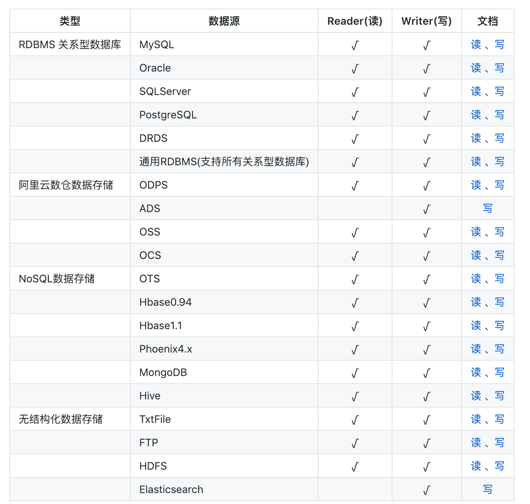Open the Elasticsearch write (写) doc link
The width and height of the screenshot is (530, 504).
point(488,490)
